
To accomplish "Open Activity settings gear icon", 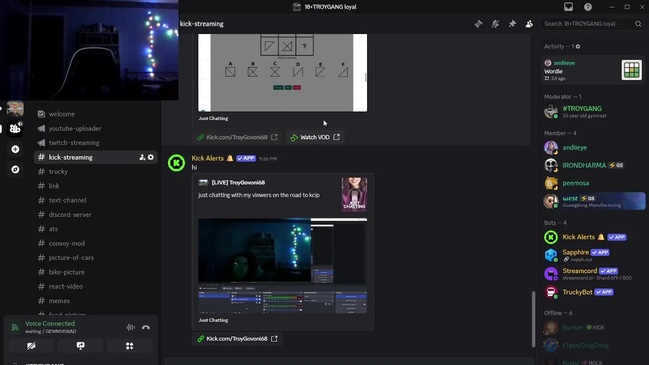I will pos(578,47).
